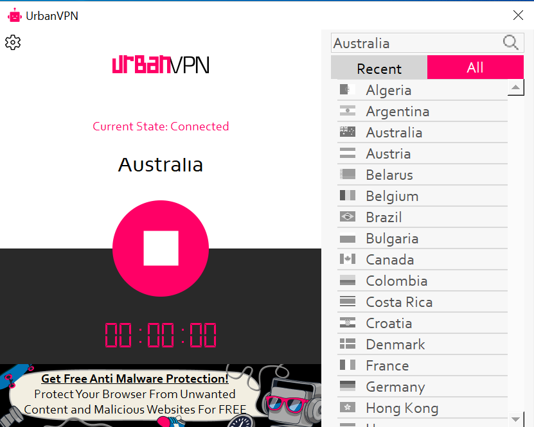
Task: Connect via the Hong Kong entry
Action: (422, 408)
